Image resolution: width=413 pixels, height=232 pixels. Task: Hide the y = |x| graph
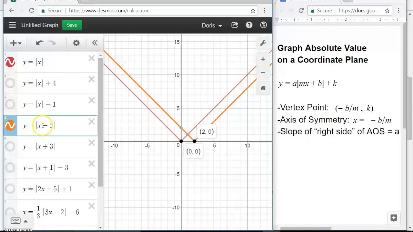(10, 62)
